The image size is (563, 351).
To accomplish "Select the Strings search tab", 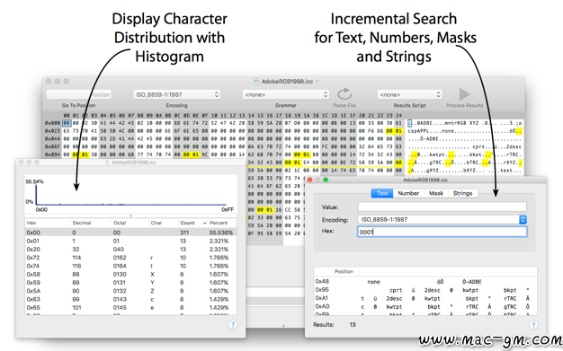I will point(462,193).
